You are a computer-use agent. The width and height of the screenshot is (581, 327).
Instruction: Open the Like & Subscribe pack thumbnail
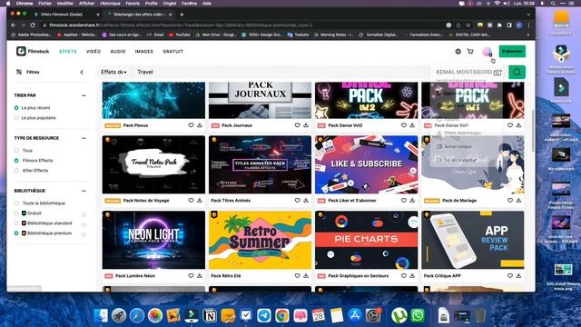(x=366, y=164)
